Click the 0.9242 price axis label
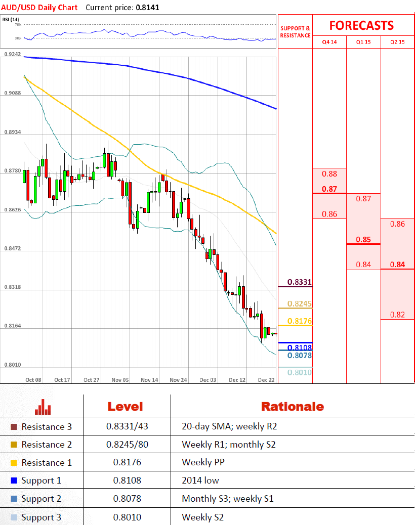Viewport: 415px width, 525px height. [12, 54]
